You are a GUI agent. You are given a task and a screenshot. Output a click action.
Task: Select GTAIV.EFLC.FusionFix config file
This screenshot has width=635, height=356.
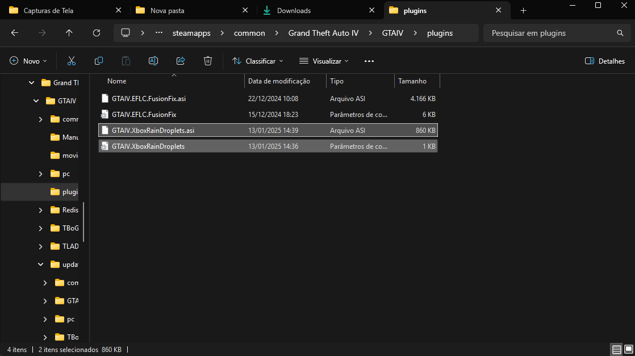click(x=268, y=115)
